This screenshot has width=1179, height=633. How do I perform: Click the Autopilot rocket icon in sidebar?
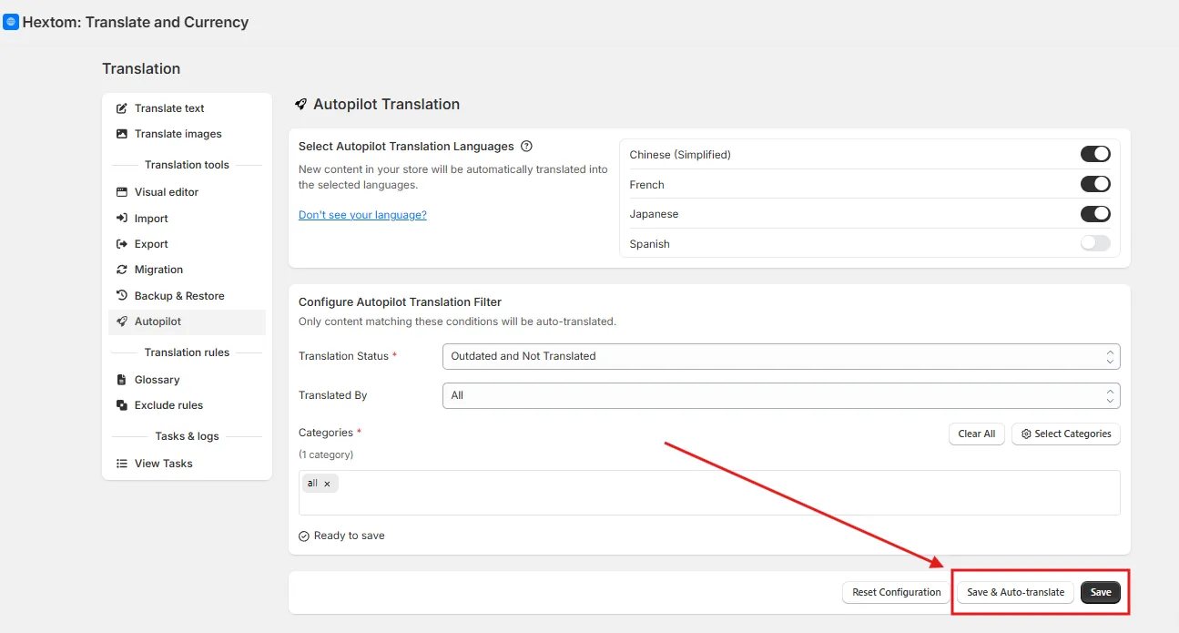(x=122, y=322)
